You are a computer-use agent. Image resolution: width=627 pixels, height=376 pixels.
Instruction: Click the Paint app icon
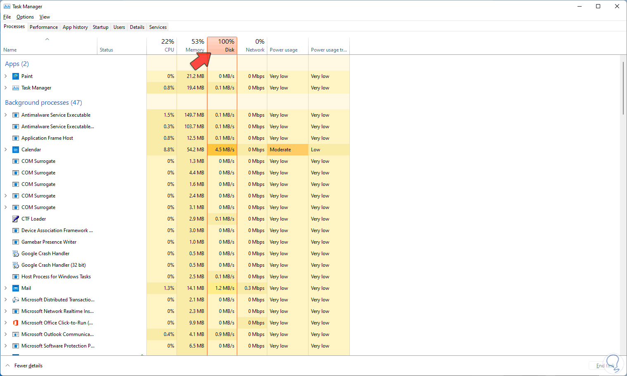16,76
